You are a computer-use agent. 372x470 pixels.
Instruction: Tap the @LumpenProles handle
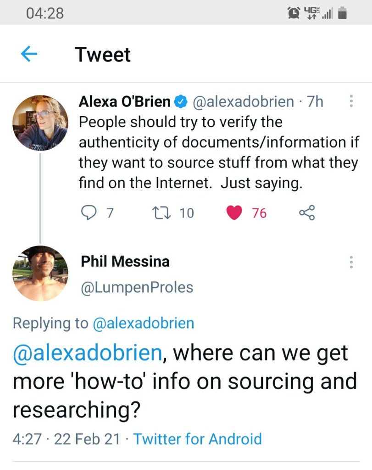coord(137,287)
